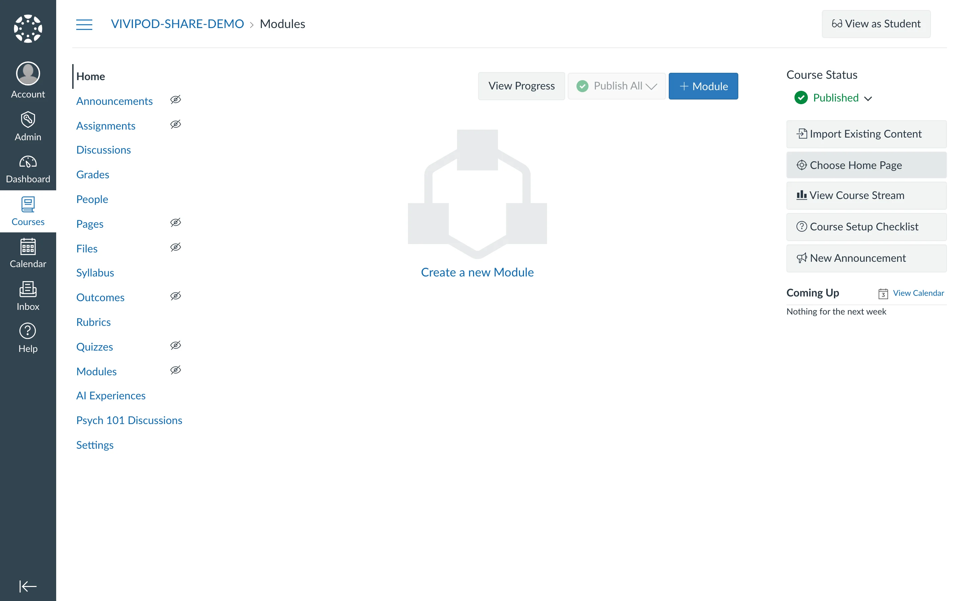Click Modules breadcrumb text
The image size is (963, 601).
pyautogui.click(x=282, y=24)
